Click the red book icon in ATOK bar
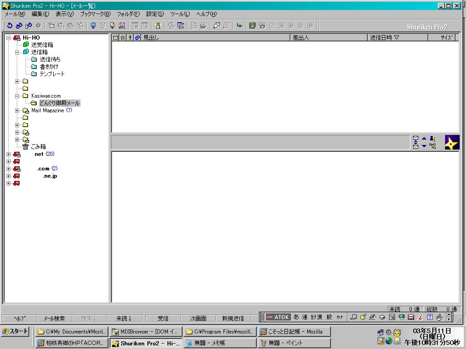 point(411,317)
